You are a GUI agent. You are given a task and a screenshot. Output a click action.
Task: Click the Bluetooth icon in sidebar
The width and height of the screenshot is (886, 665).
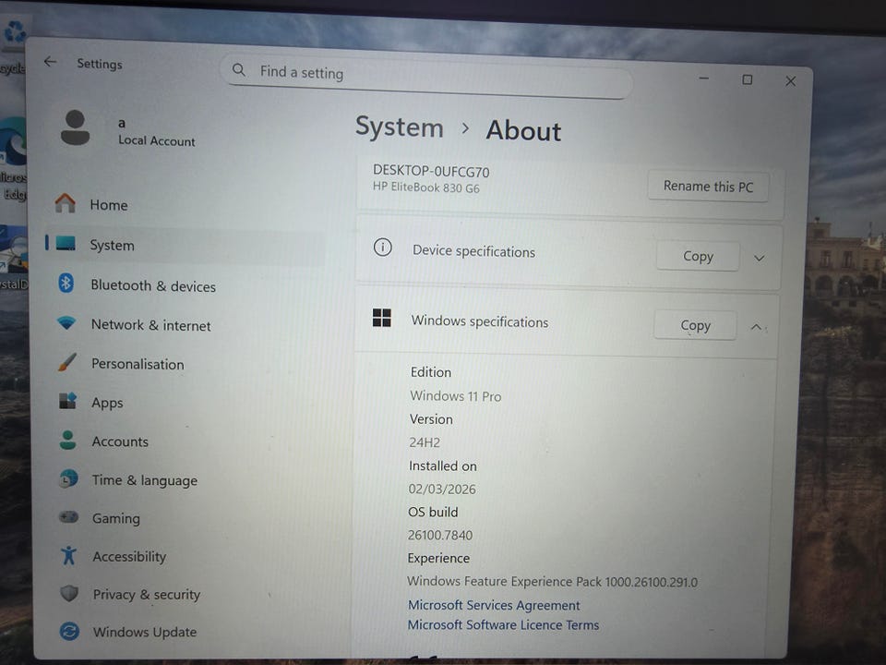click(x=66, y=283)
